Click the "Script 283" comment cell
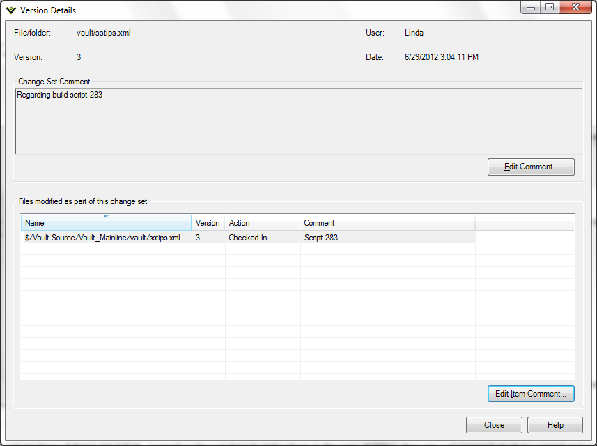The height and width of the screenshot is (446, 597). (321, 238)
